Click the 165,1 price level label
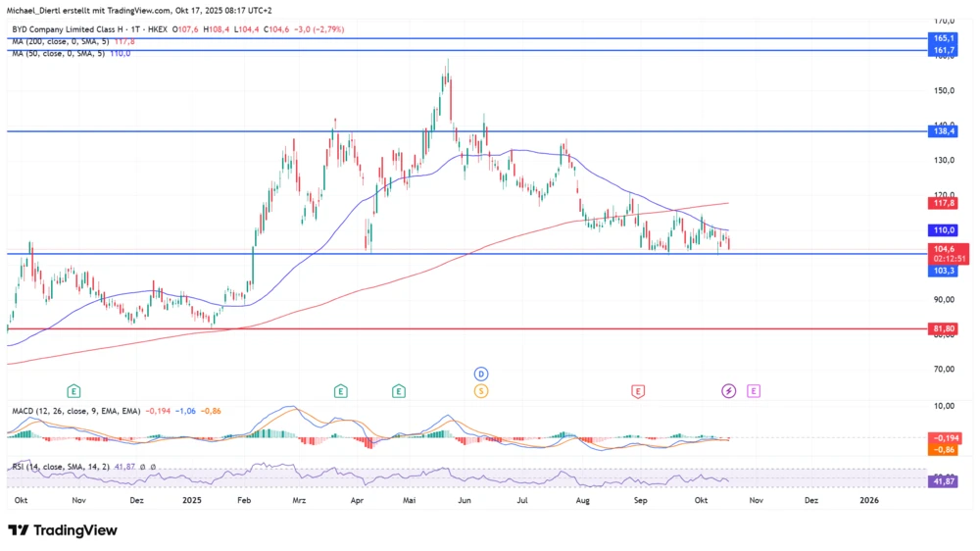This screenshot has height=551, width=980. click(x=943, y=37)
